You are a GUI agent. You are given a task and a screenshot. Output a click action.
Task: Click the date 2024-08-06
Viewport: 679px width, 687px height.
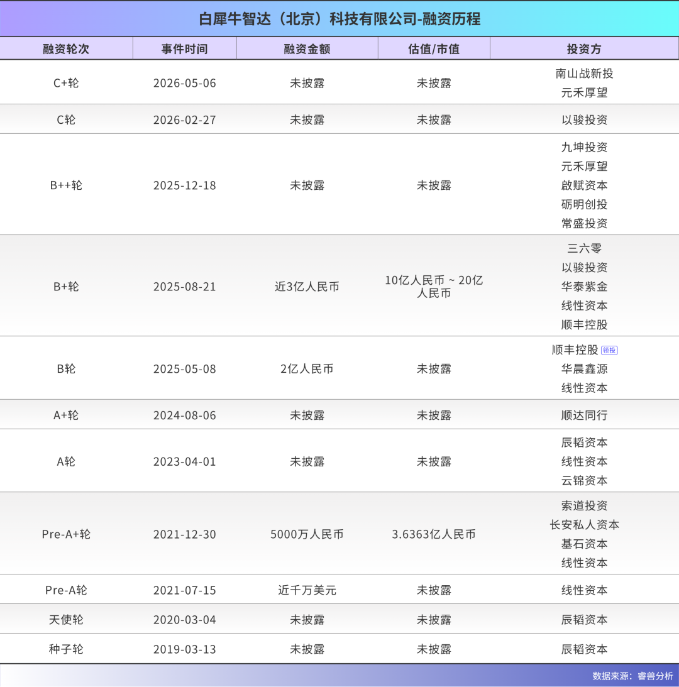pos(185,415)
